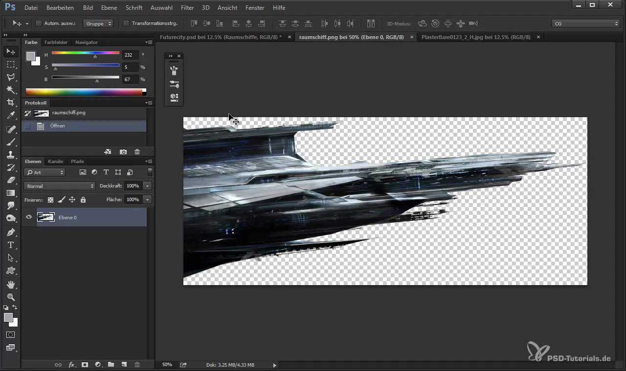Open the Gruppe dropdown

(x=98, y=23)
